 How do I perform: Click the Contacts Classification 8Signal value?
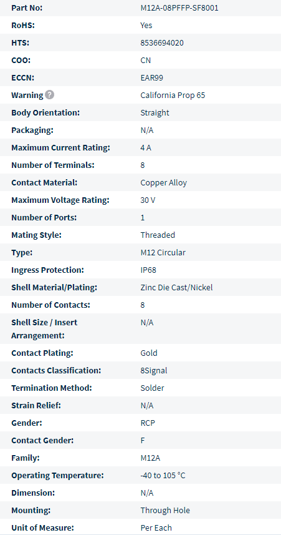point(154,371)
